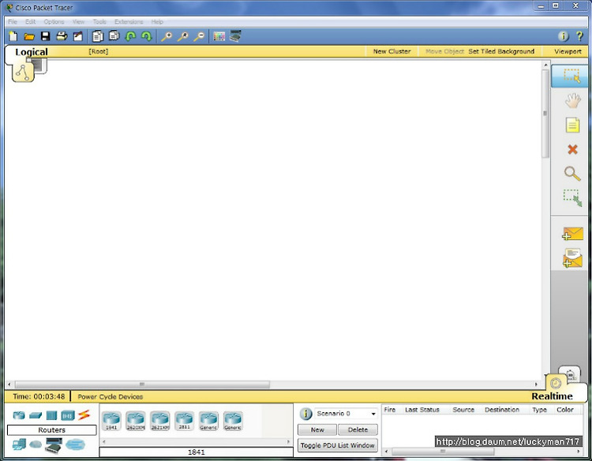Select the Hubs device category icon
The height and width of the screenshot is (461, 592).
coord(52,415)
